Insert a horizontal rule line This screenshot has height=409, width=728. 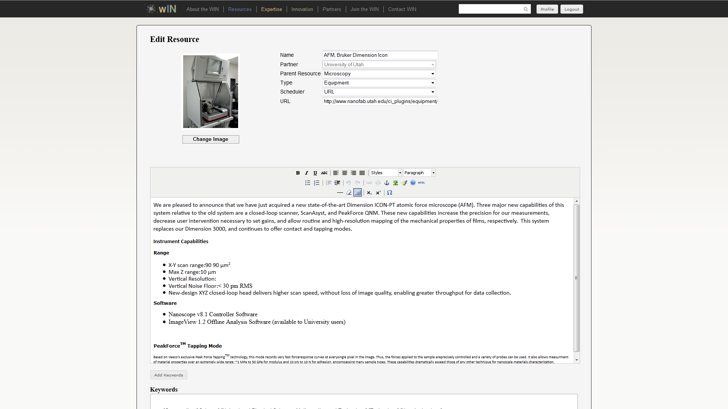[x=340, y=193]
